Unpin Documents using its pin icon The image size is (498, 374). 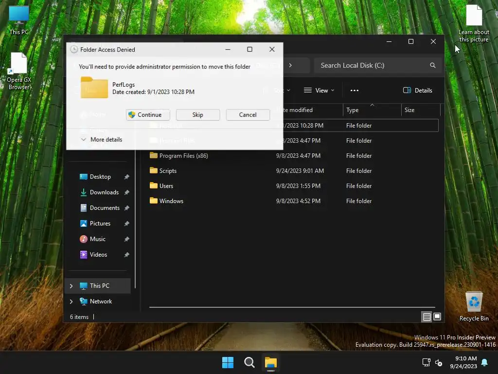[127, 208]
